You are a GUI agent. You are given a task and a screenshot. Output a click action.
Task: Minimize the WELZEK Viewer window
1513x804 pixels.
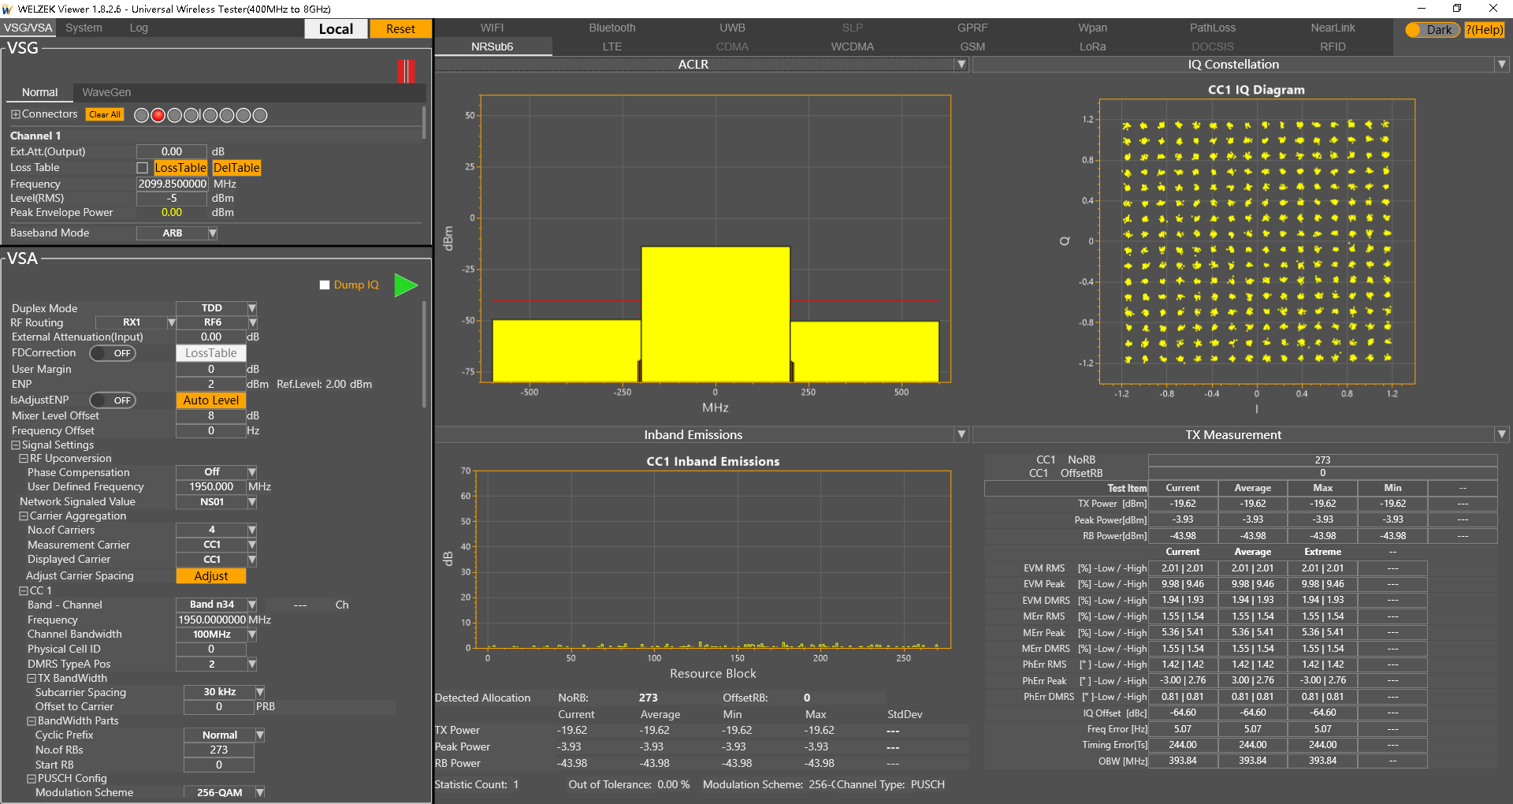[x=1422, y=9]
